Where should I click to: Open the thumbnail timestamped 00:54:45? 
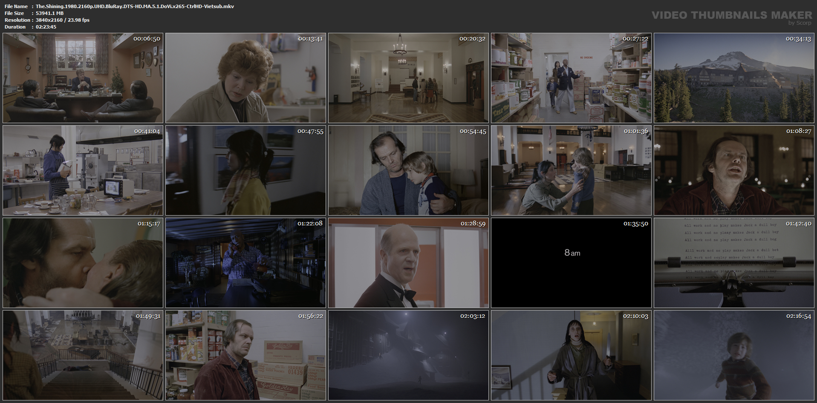[408, 170]
